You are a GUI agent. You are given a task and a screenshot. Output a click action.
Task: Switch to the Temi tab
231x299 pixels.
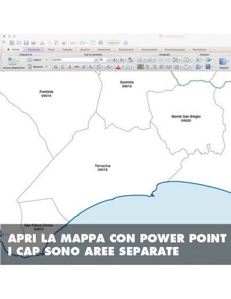coord(51,50)
